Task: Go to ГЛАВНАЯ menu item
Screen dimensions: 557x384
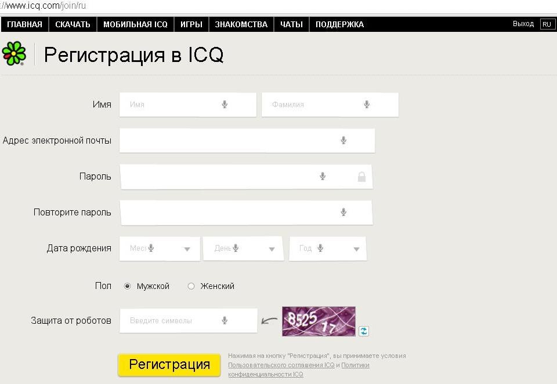Action: pyautogui.click(x=24, y=24)
